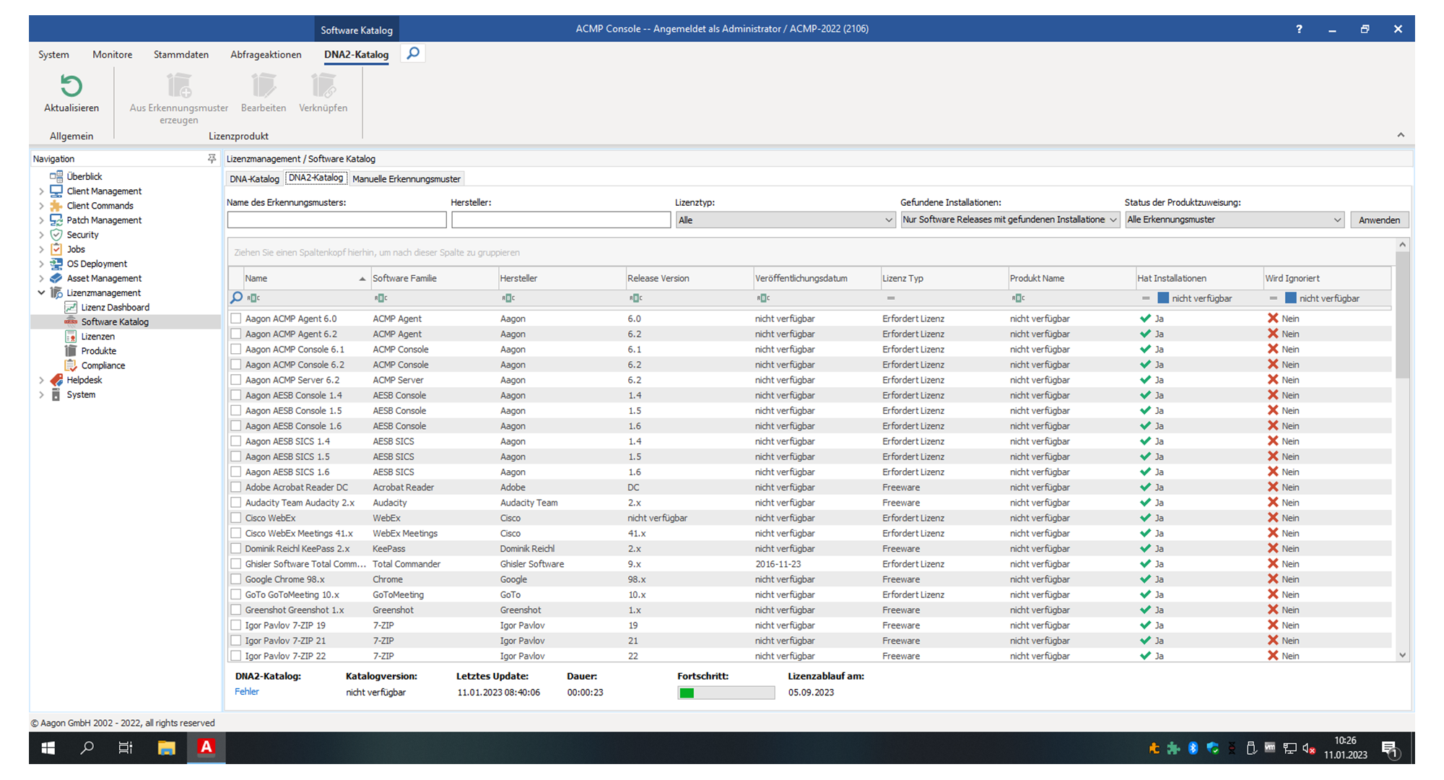Viewport: 1444px width, 780px height.
Task: Click the Anwenden button
Action: coord(1379,220)
